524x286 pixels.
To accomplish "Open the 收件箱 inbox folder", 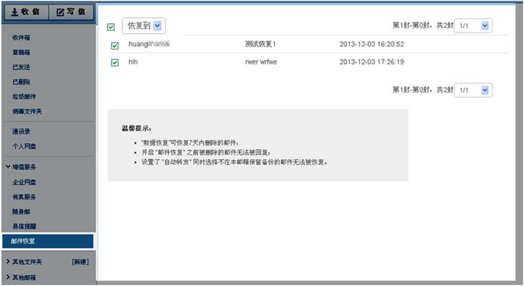I will (x=21, y=38).
